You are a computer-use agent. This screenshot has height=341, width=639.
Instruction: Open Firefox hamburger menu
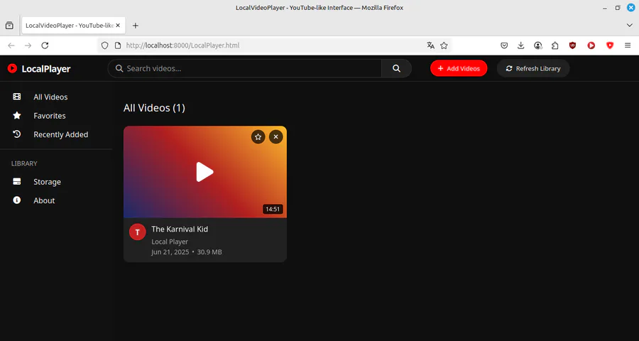click(628, 45)
